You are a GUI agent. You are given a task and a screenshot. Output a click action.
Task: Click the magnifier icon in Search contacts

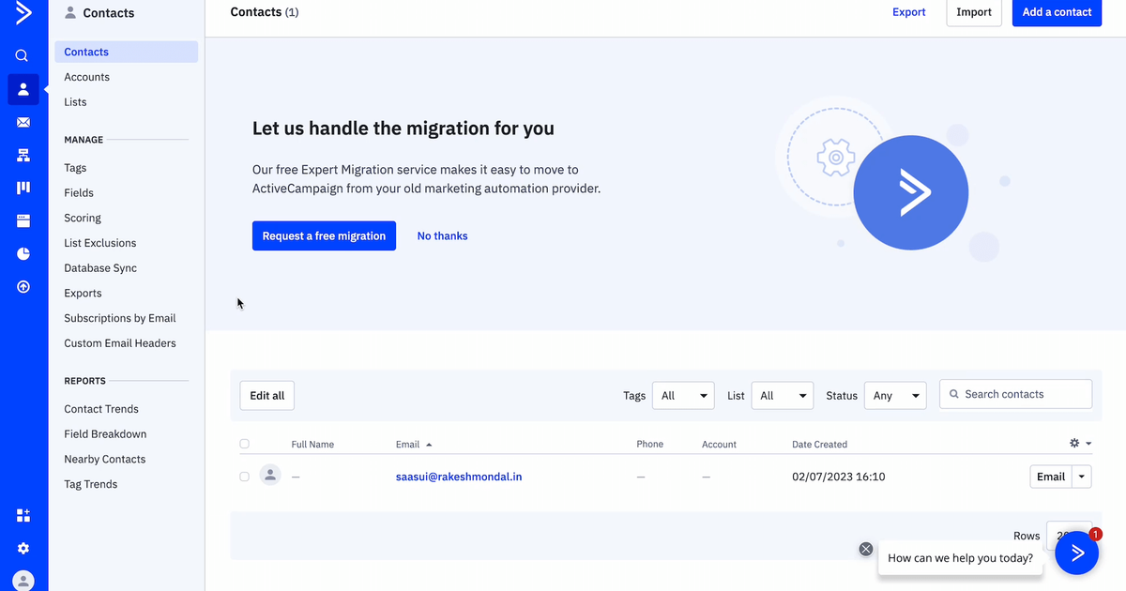(954, 394)
